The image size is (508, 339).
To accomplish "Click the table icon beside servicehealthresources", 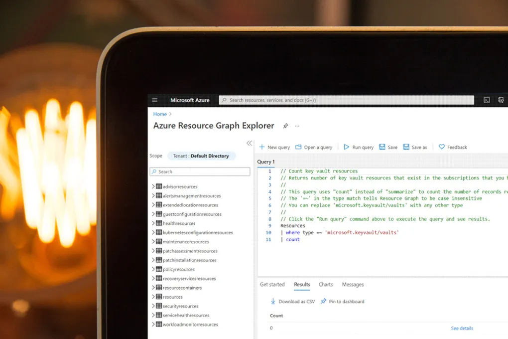I will (159, 315).
